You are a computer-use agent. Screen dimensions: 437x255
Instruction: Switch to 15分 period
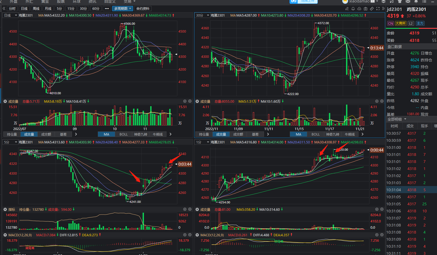[x=71, y=9]
